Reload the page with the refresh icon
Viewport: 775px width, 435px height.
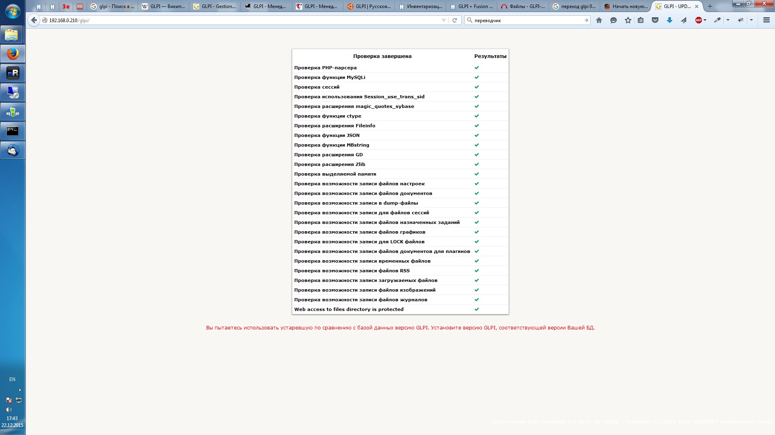(455, 20)
